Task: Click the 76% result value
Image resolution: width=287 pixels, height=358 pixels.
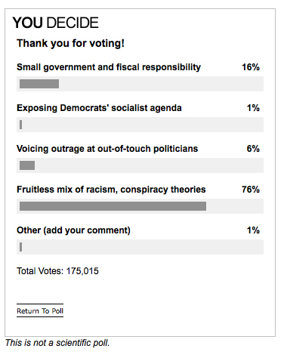Action: pyautogui.click(x=251, y=190)
